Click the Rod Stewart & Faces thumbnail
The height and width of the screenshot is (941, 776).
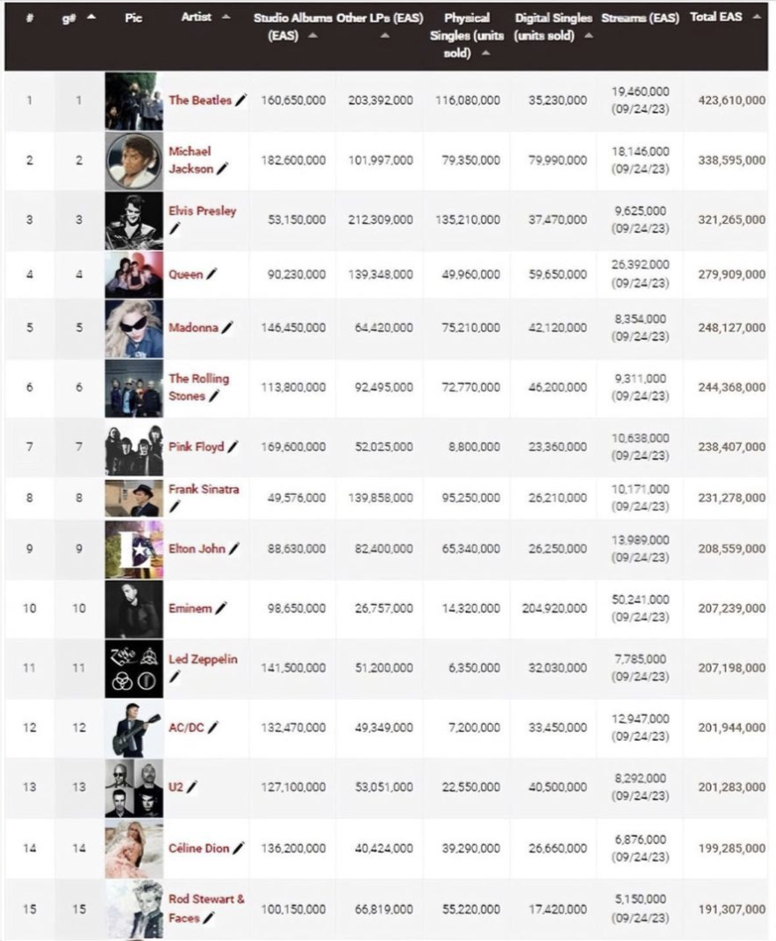[x=133, y=909]
